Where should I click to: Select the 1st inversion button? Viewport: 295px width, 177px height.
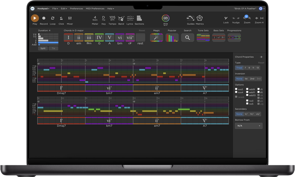[x=246, y=79]
